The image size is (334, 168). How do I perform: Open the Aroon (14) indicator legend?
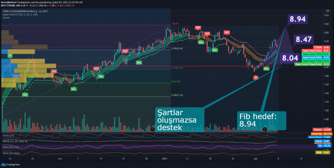[8, 135]
